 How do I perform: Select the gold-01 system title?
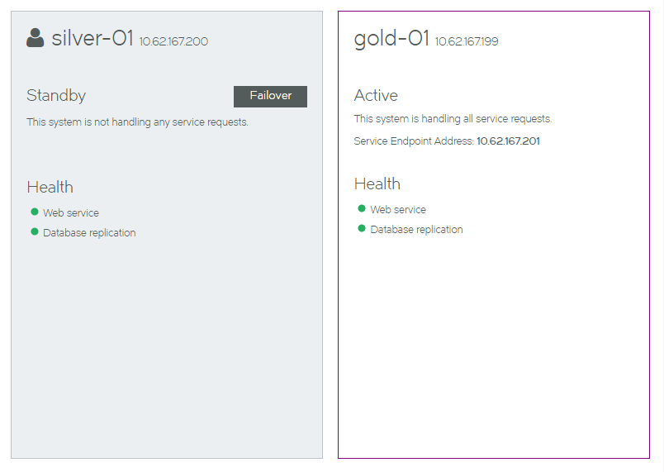[391, 39]
